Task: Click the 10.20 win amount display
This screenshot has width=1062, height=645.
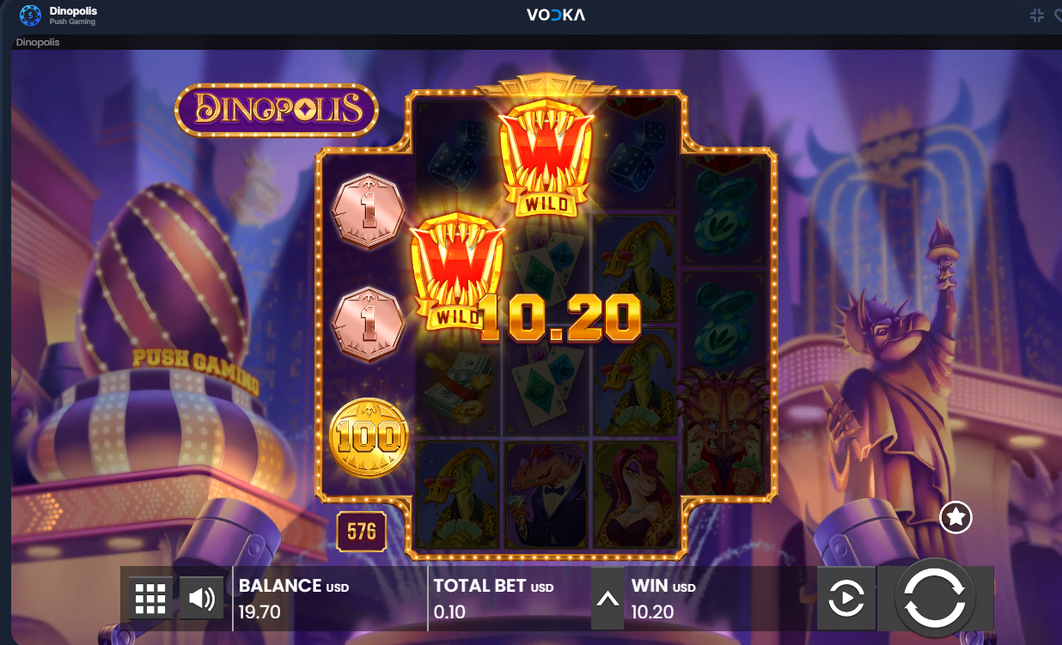Action: point(560,317)
